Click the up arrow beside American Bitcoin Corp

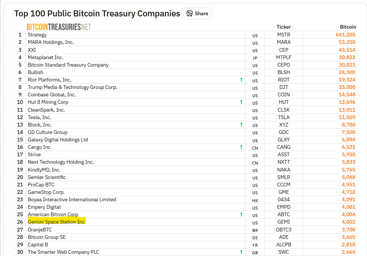pyautogui.click(x=241, y=214)
